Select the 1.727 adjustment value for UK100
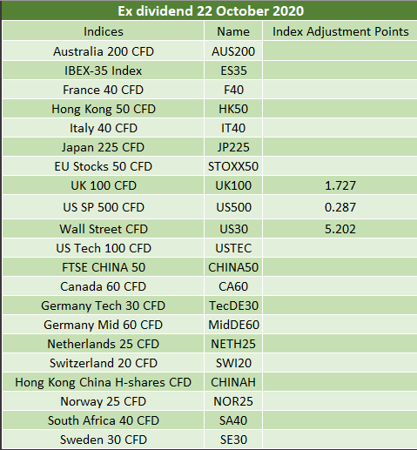Viewport: 417px width, 450px height. (340, 185)
